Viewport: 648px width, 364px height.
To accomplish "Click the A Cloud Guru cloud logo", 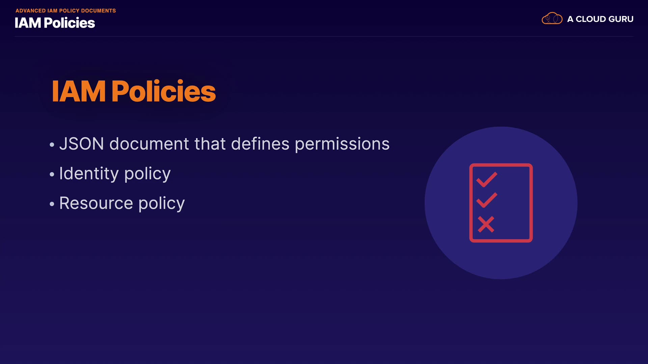I will click(x=552, y=19).
